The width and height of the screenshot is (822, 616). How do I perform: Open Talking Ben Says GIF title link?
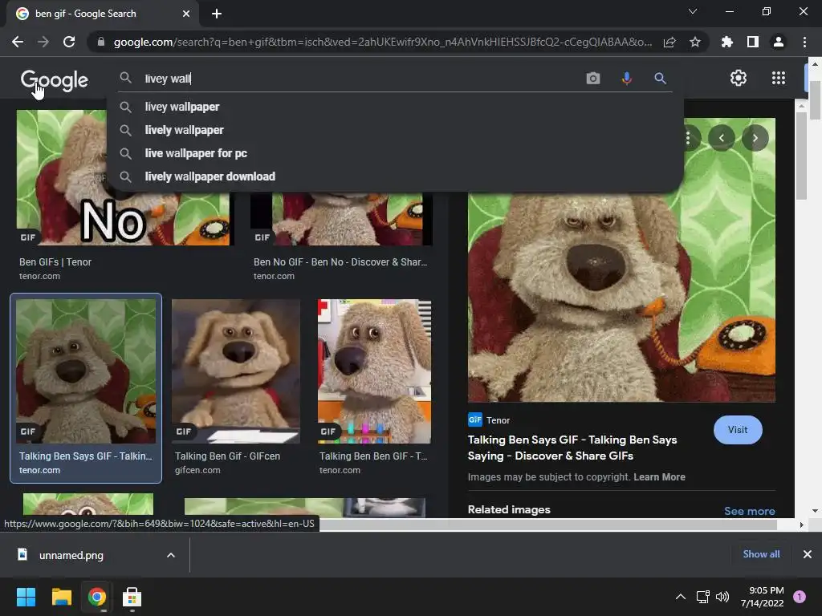tap(572, 448)
